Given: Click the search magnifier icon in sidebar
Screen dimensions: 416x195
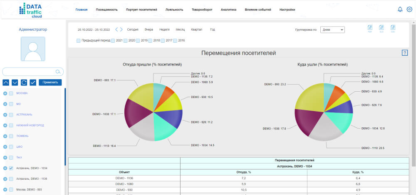Looking at the screenshot, I should coord(58,71).
